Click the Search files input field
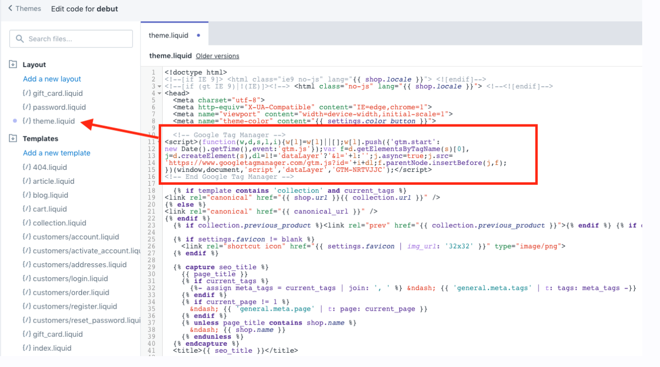The width and height of the screenshot is (660, 367). (71, 39)
